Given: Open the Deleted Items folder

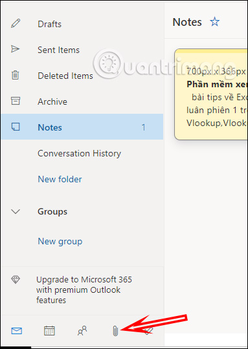Looking at the screenshot, I should click(82, 76).
